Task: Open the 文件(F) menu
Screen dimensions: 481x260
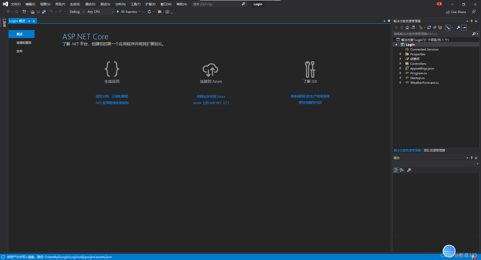Action: [x=16, y=4]
